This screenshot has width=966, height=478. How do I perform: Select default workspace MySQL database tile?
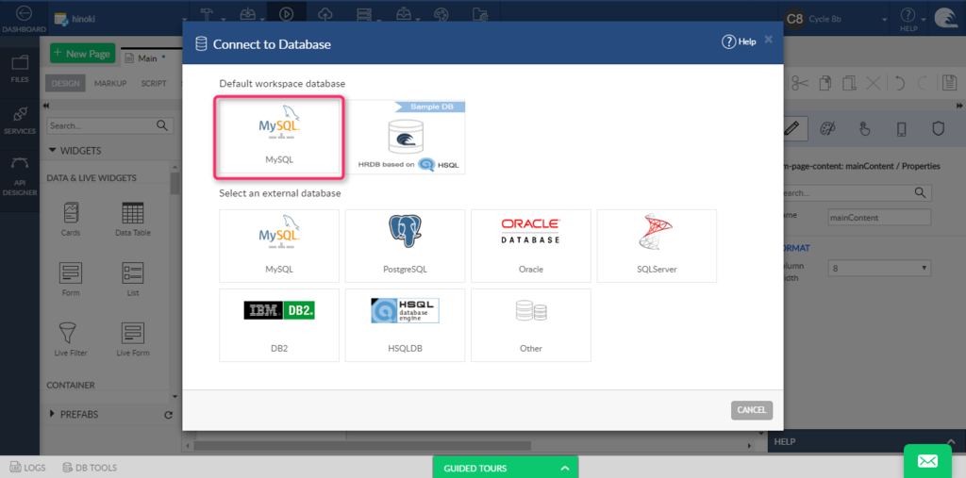coord(279,138)
